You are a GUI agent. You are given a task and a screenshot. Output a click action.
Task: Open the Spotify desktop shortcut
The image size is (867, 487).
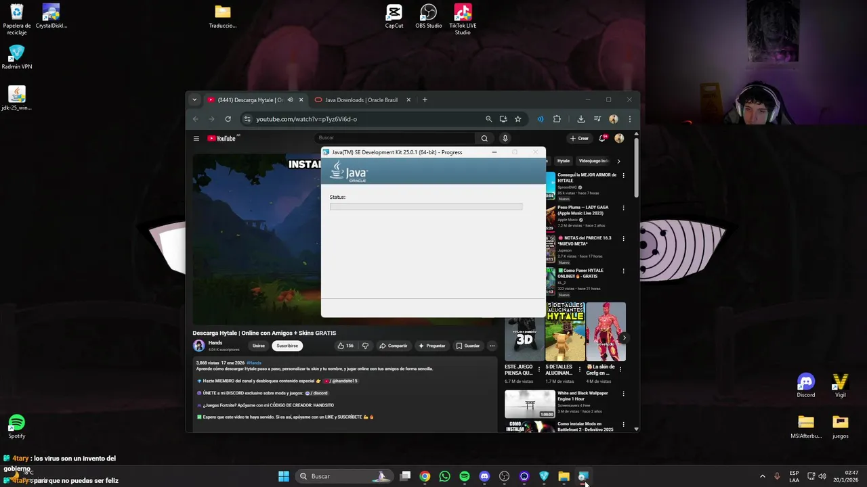click(17, 427)
